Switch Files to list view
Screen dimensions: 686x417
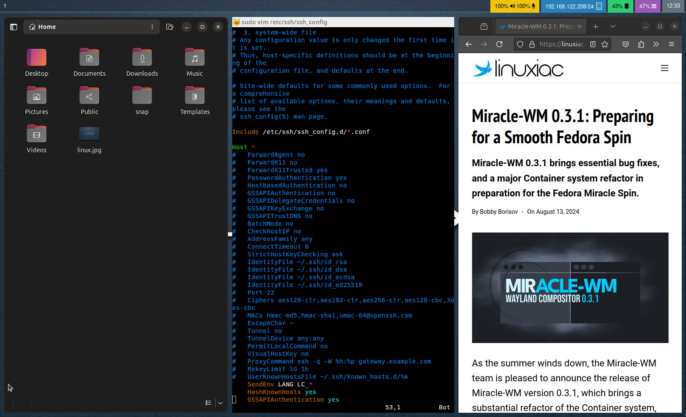point(208,403)
